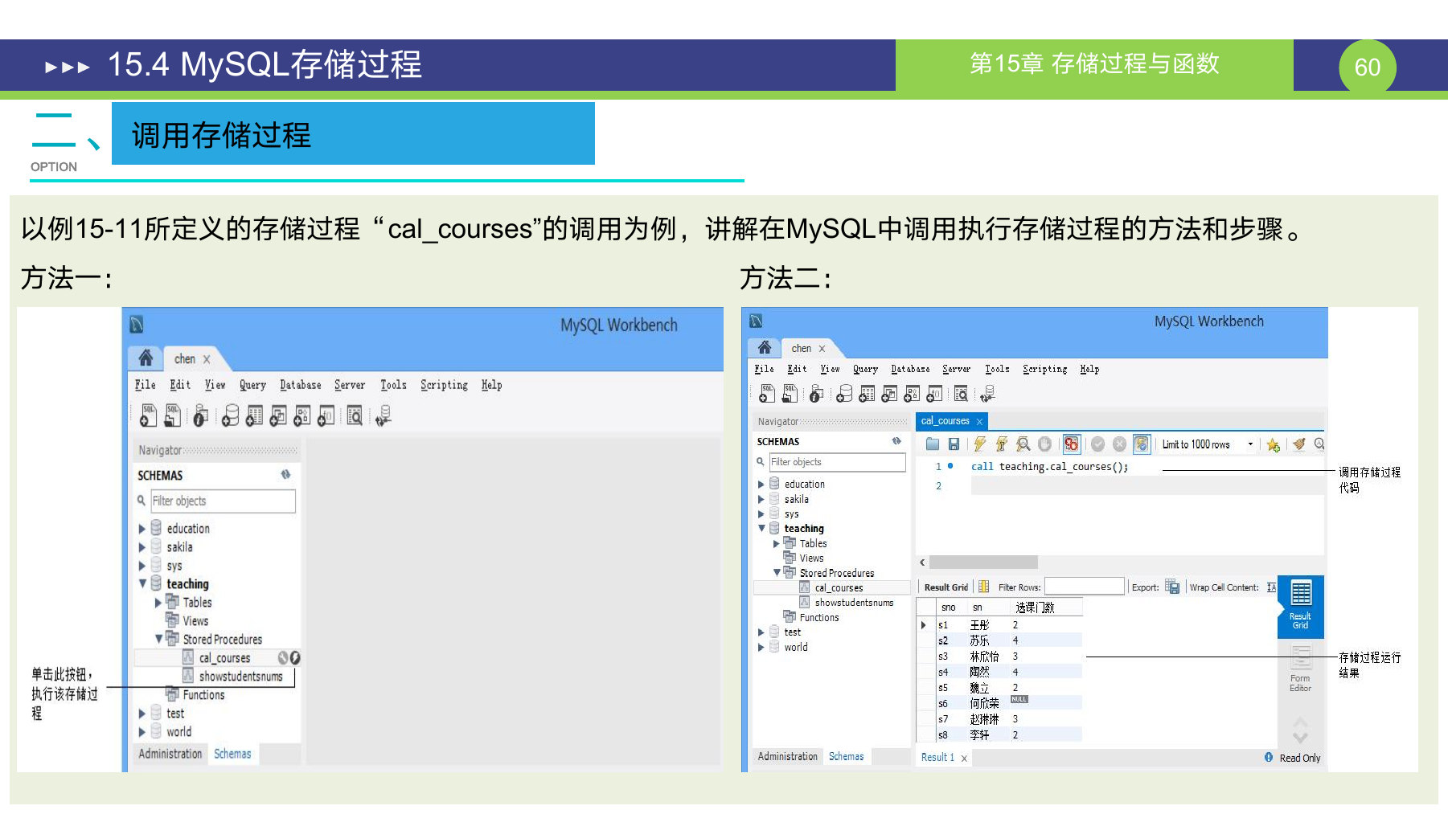Open the Database menu in right Workbench window
This screenshot has height=814, width=1448.
[910, 369]
